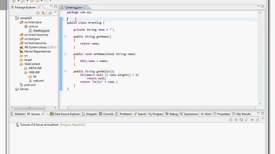
Task: Open the META-INF folder
Action: coord(35,68)
